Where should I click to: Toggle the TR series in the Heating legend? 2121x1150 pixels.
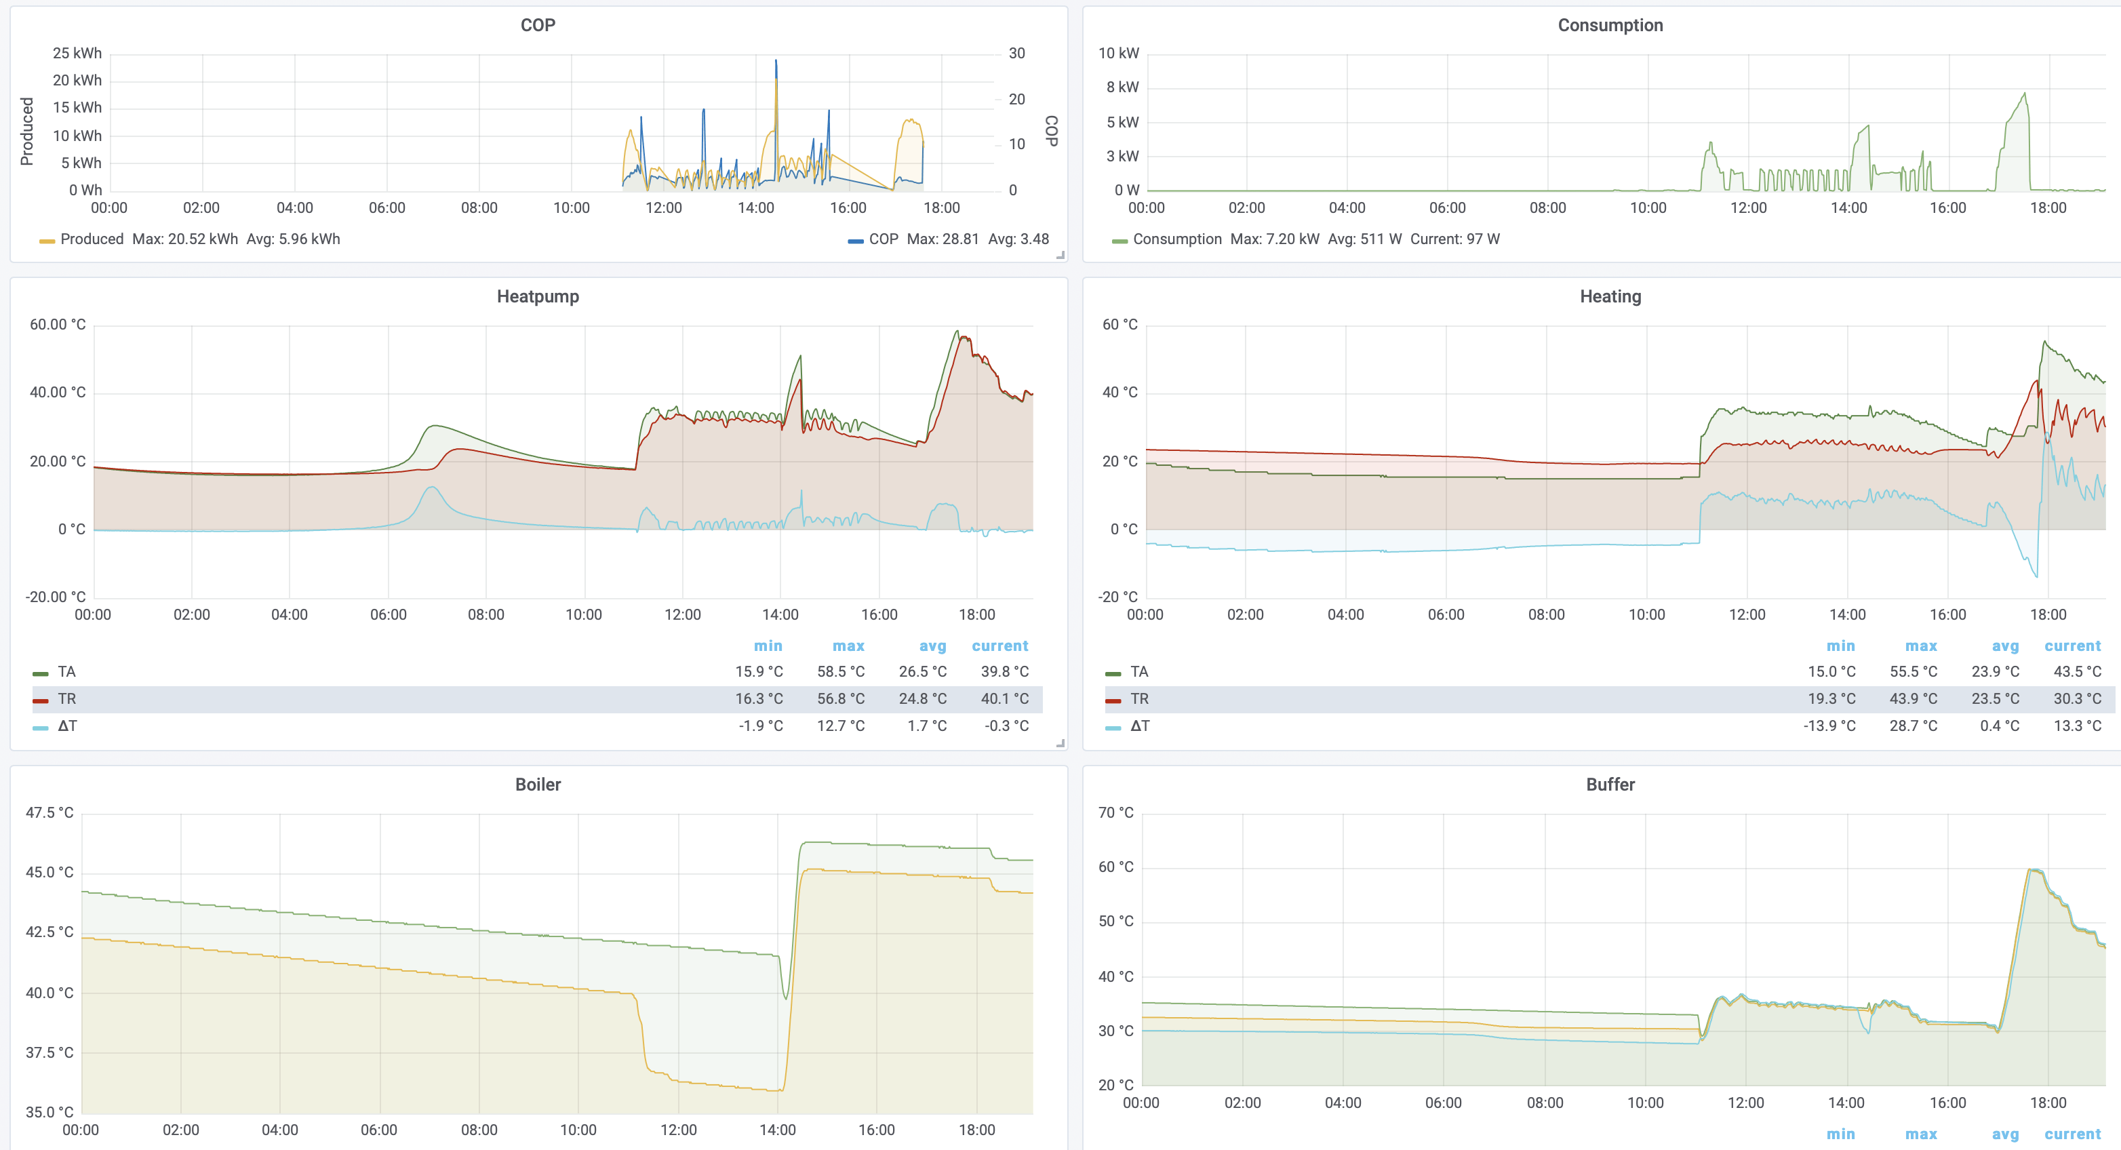click(x=1140, y=699)
